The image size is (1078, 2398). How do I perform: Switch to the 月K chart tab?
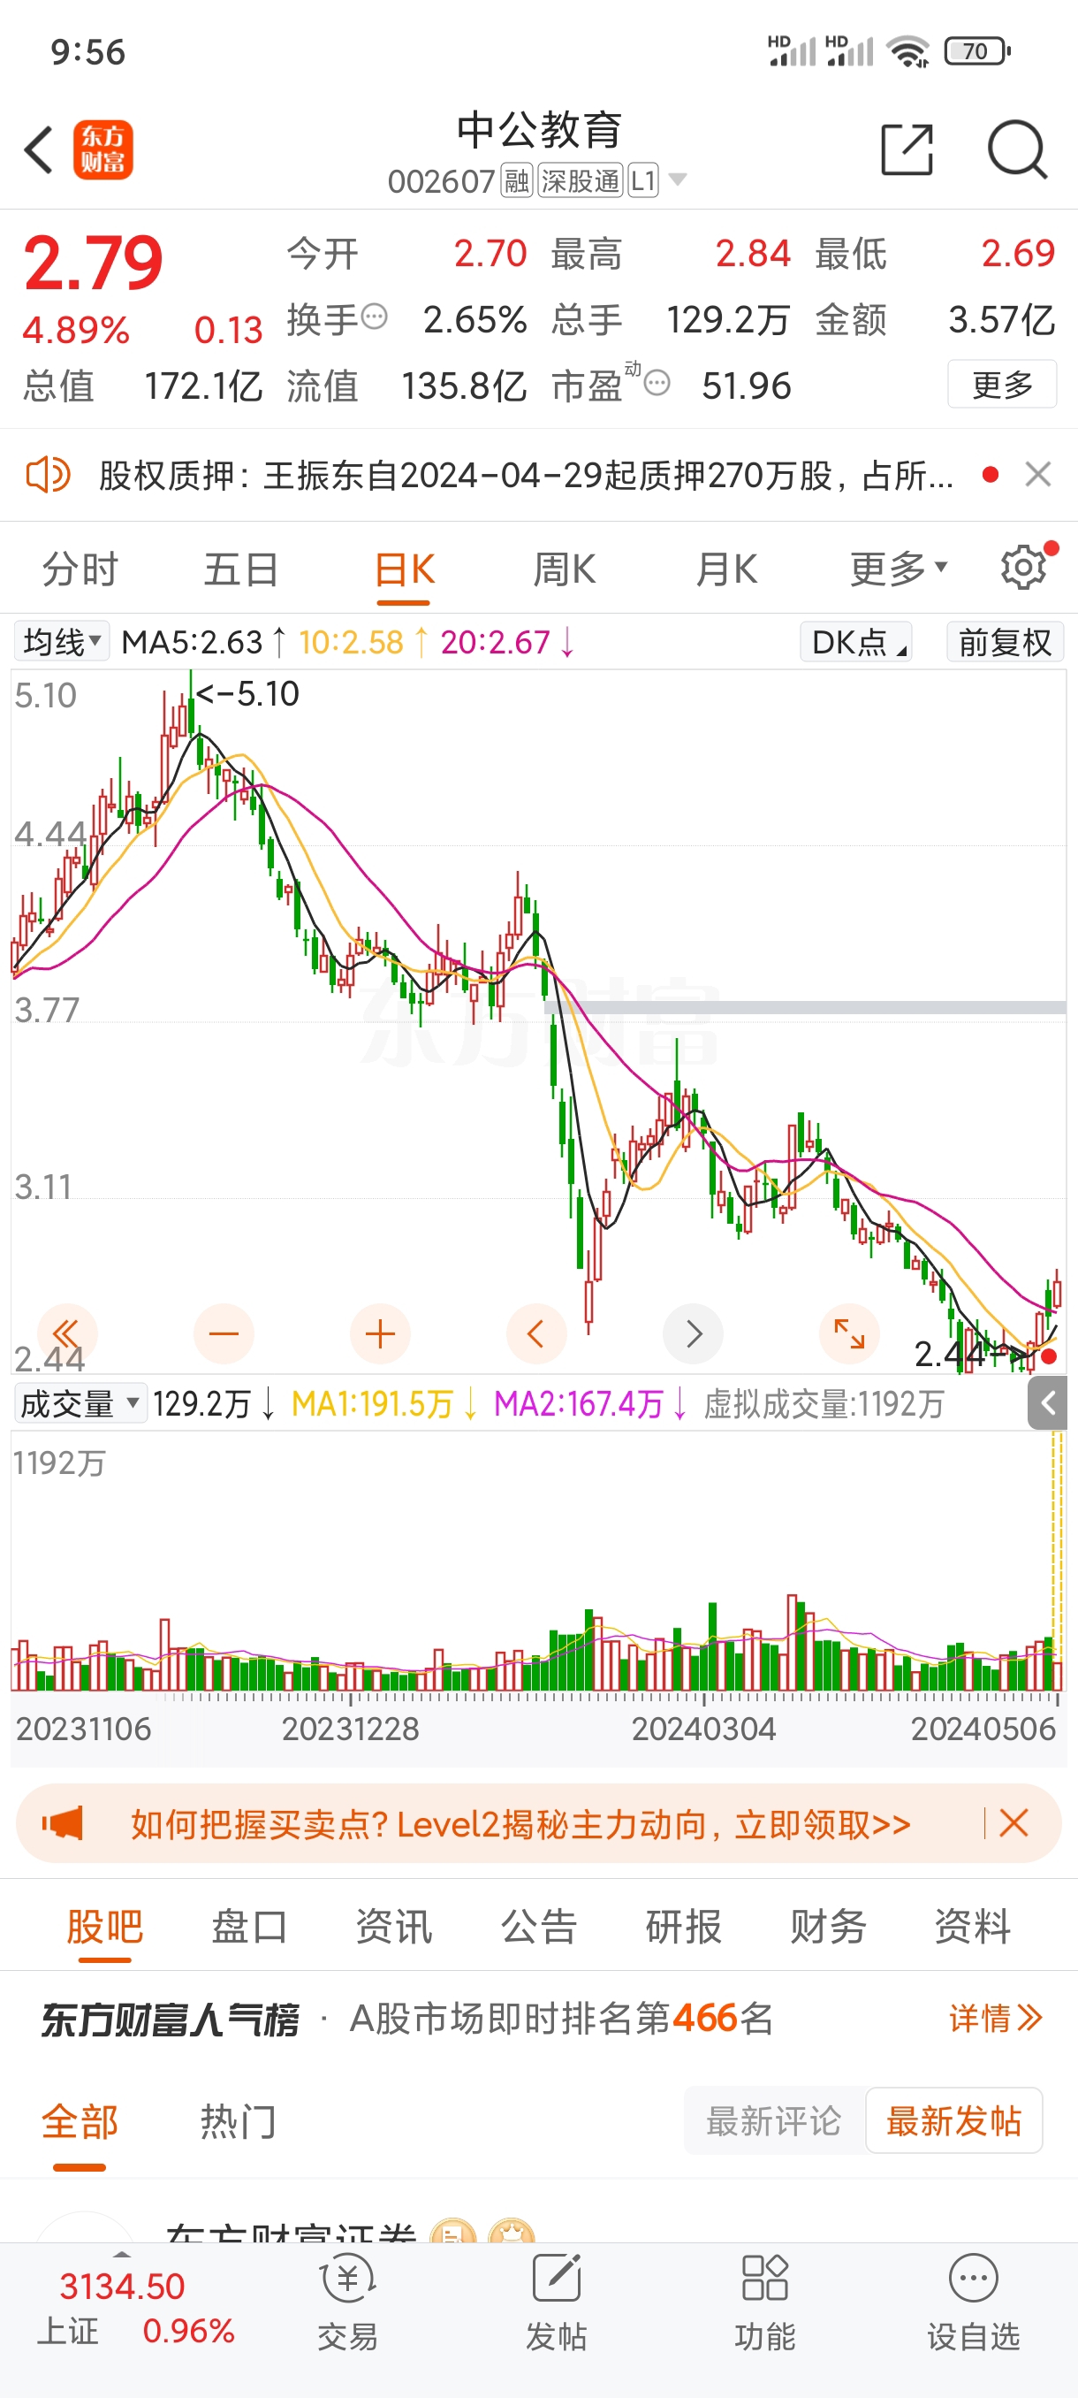point(726,569)
